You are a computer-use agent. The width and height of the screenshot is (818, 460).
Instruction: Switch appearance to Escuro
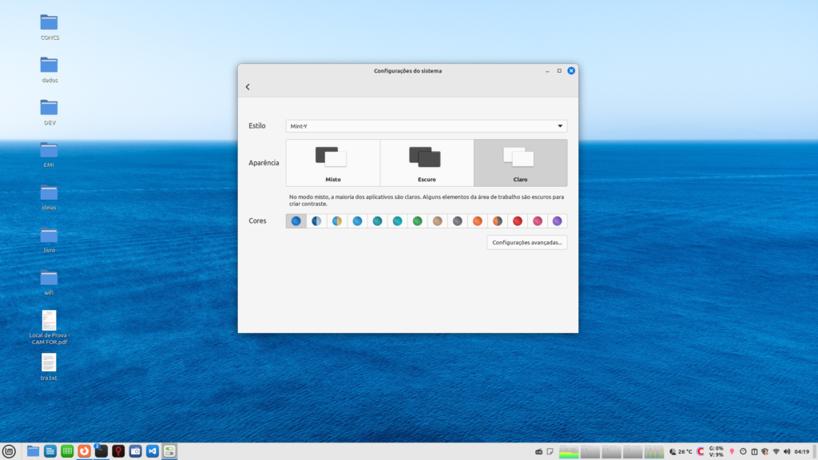click(x=427, y=163)
